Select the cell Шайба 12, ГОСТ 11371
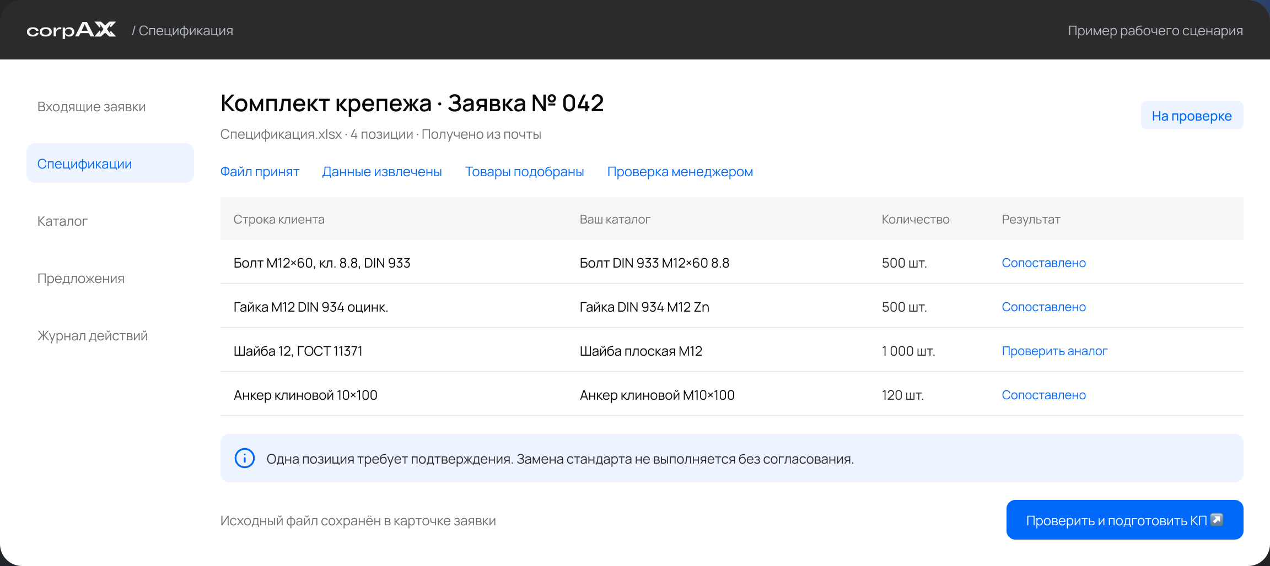Screen dimensions: 1270x566 [298, 351]
